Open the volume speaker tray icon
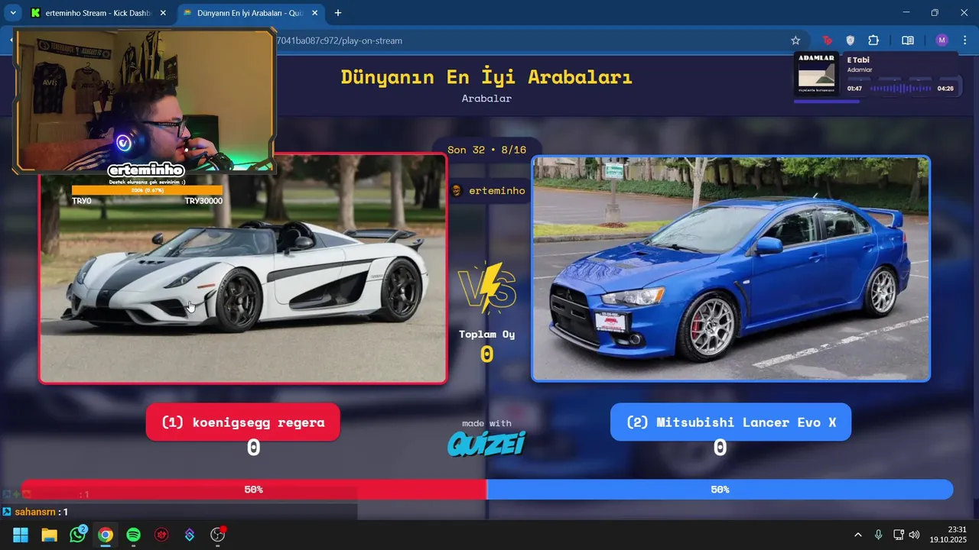This screenshot has width=979, height=550. click(914, 535)
